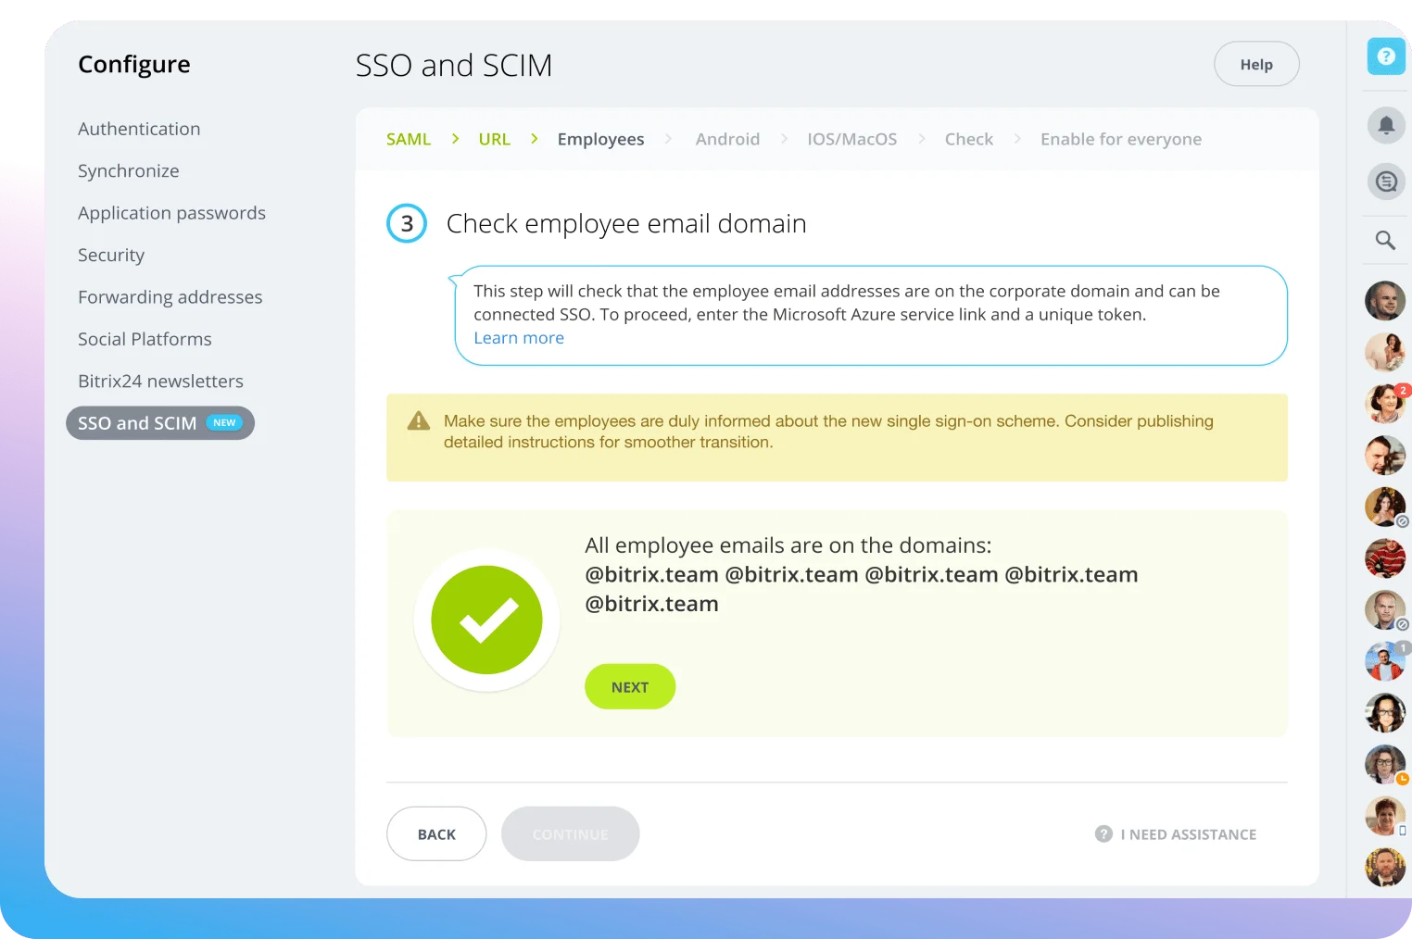Select avatar of dark-haired woman wearing glasses, no badge

1385,713
